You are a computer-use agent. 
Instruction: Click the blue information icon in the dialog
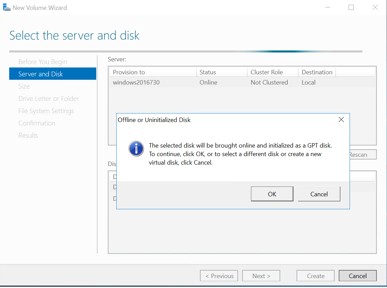coord(136,149)
